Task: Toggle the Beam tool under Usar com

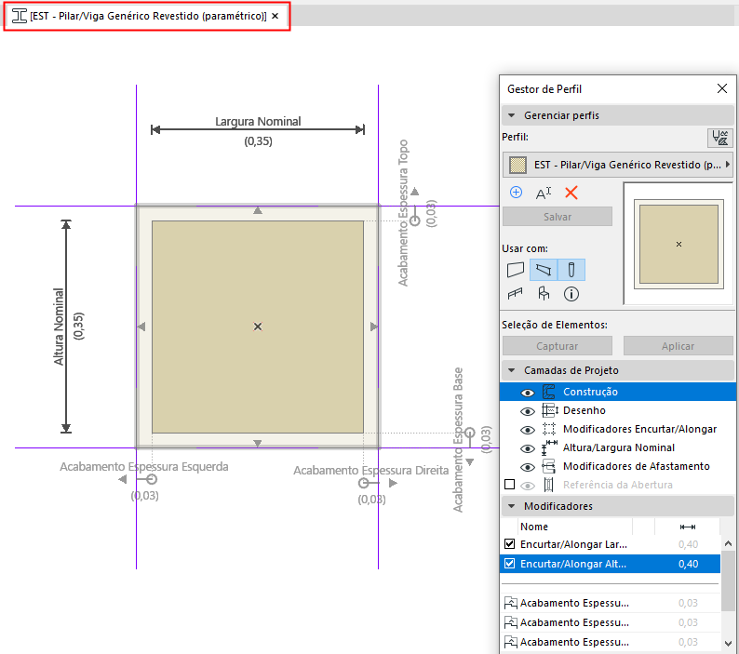Action: (544, 270)
